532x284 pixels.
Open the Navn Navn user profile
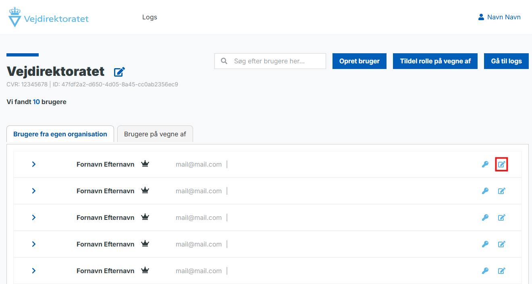point(499,17)
